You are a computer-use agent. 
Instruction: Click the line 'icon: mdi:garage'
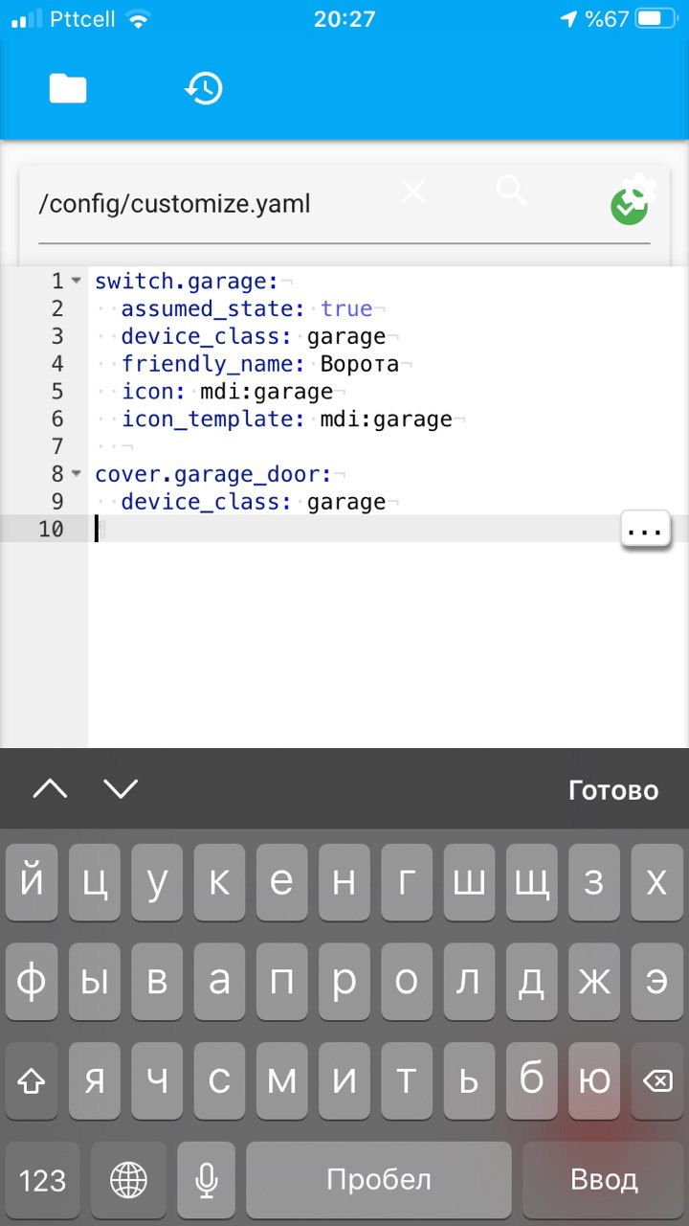coord(228,392)
